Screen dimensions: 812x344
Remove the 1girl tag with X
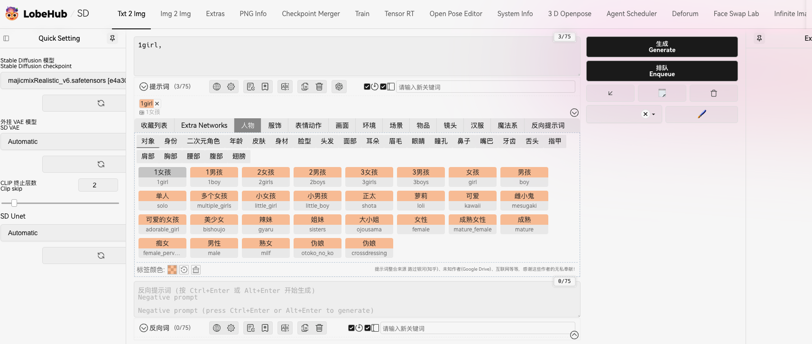157,104
